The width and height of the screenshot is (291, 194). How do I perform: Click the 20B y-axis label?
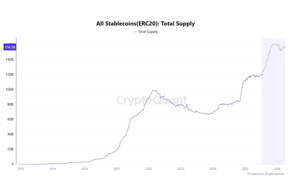[9, 149]
